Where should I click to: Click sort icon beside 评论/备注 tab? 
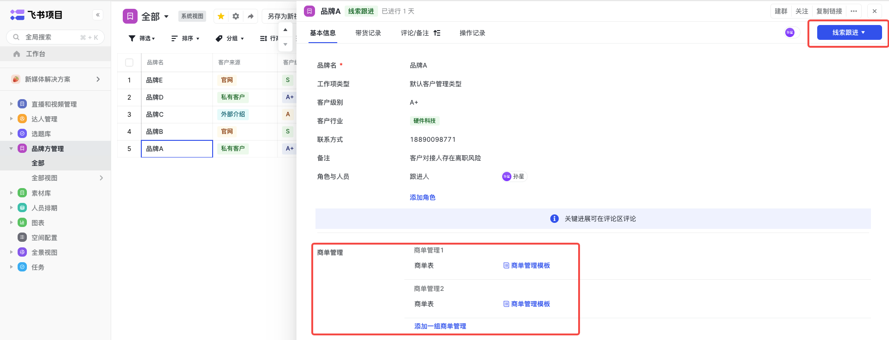pyautogui.click(x=437, y=33)
